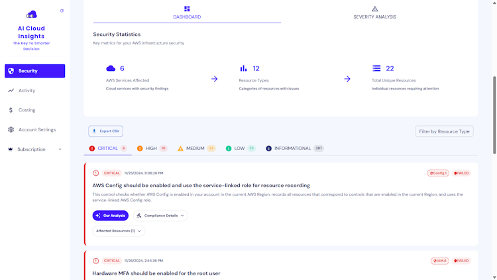Click the IAM.6 control tag

[439, 261]
